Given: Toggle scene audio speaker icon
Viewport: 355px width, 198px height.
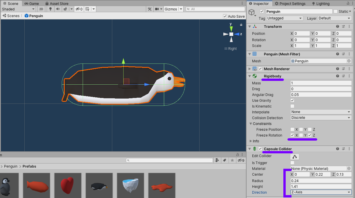Looking at the screenshot, I should 58,9.
